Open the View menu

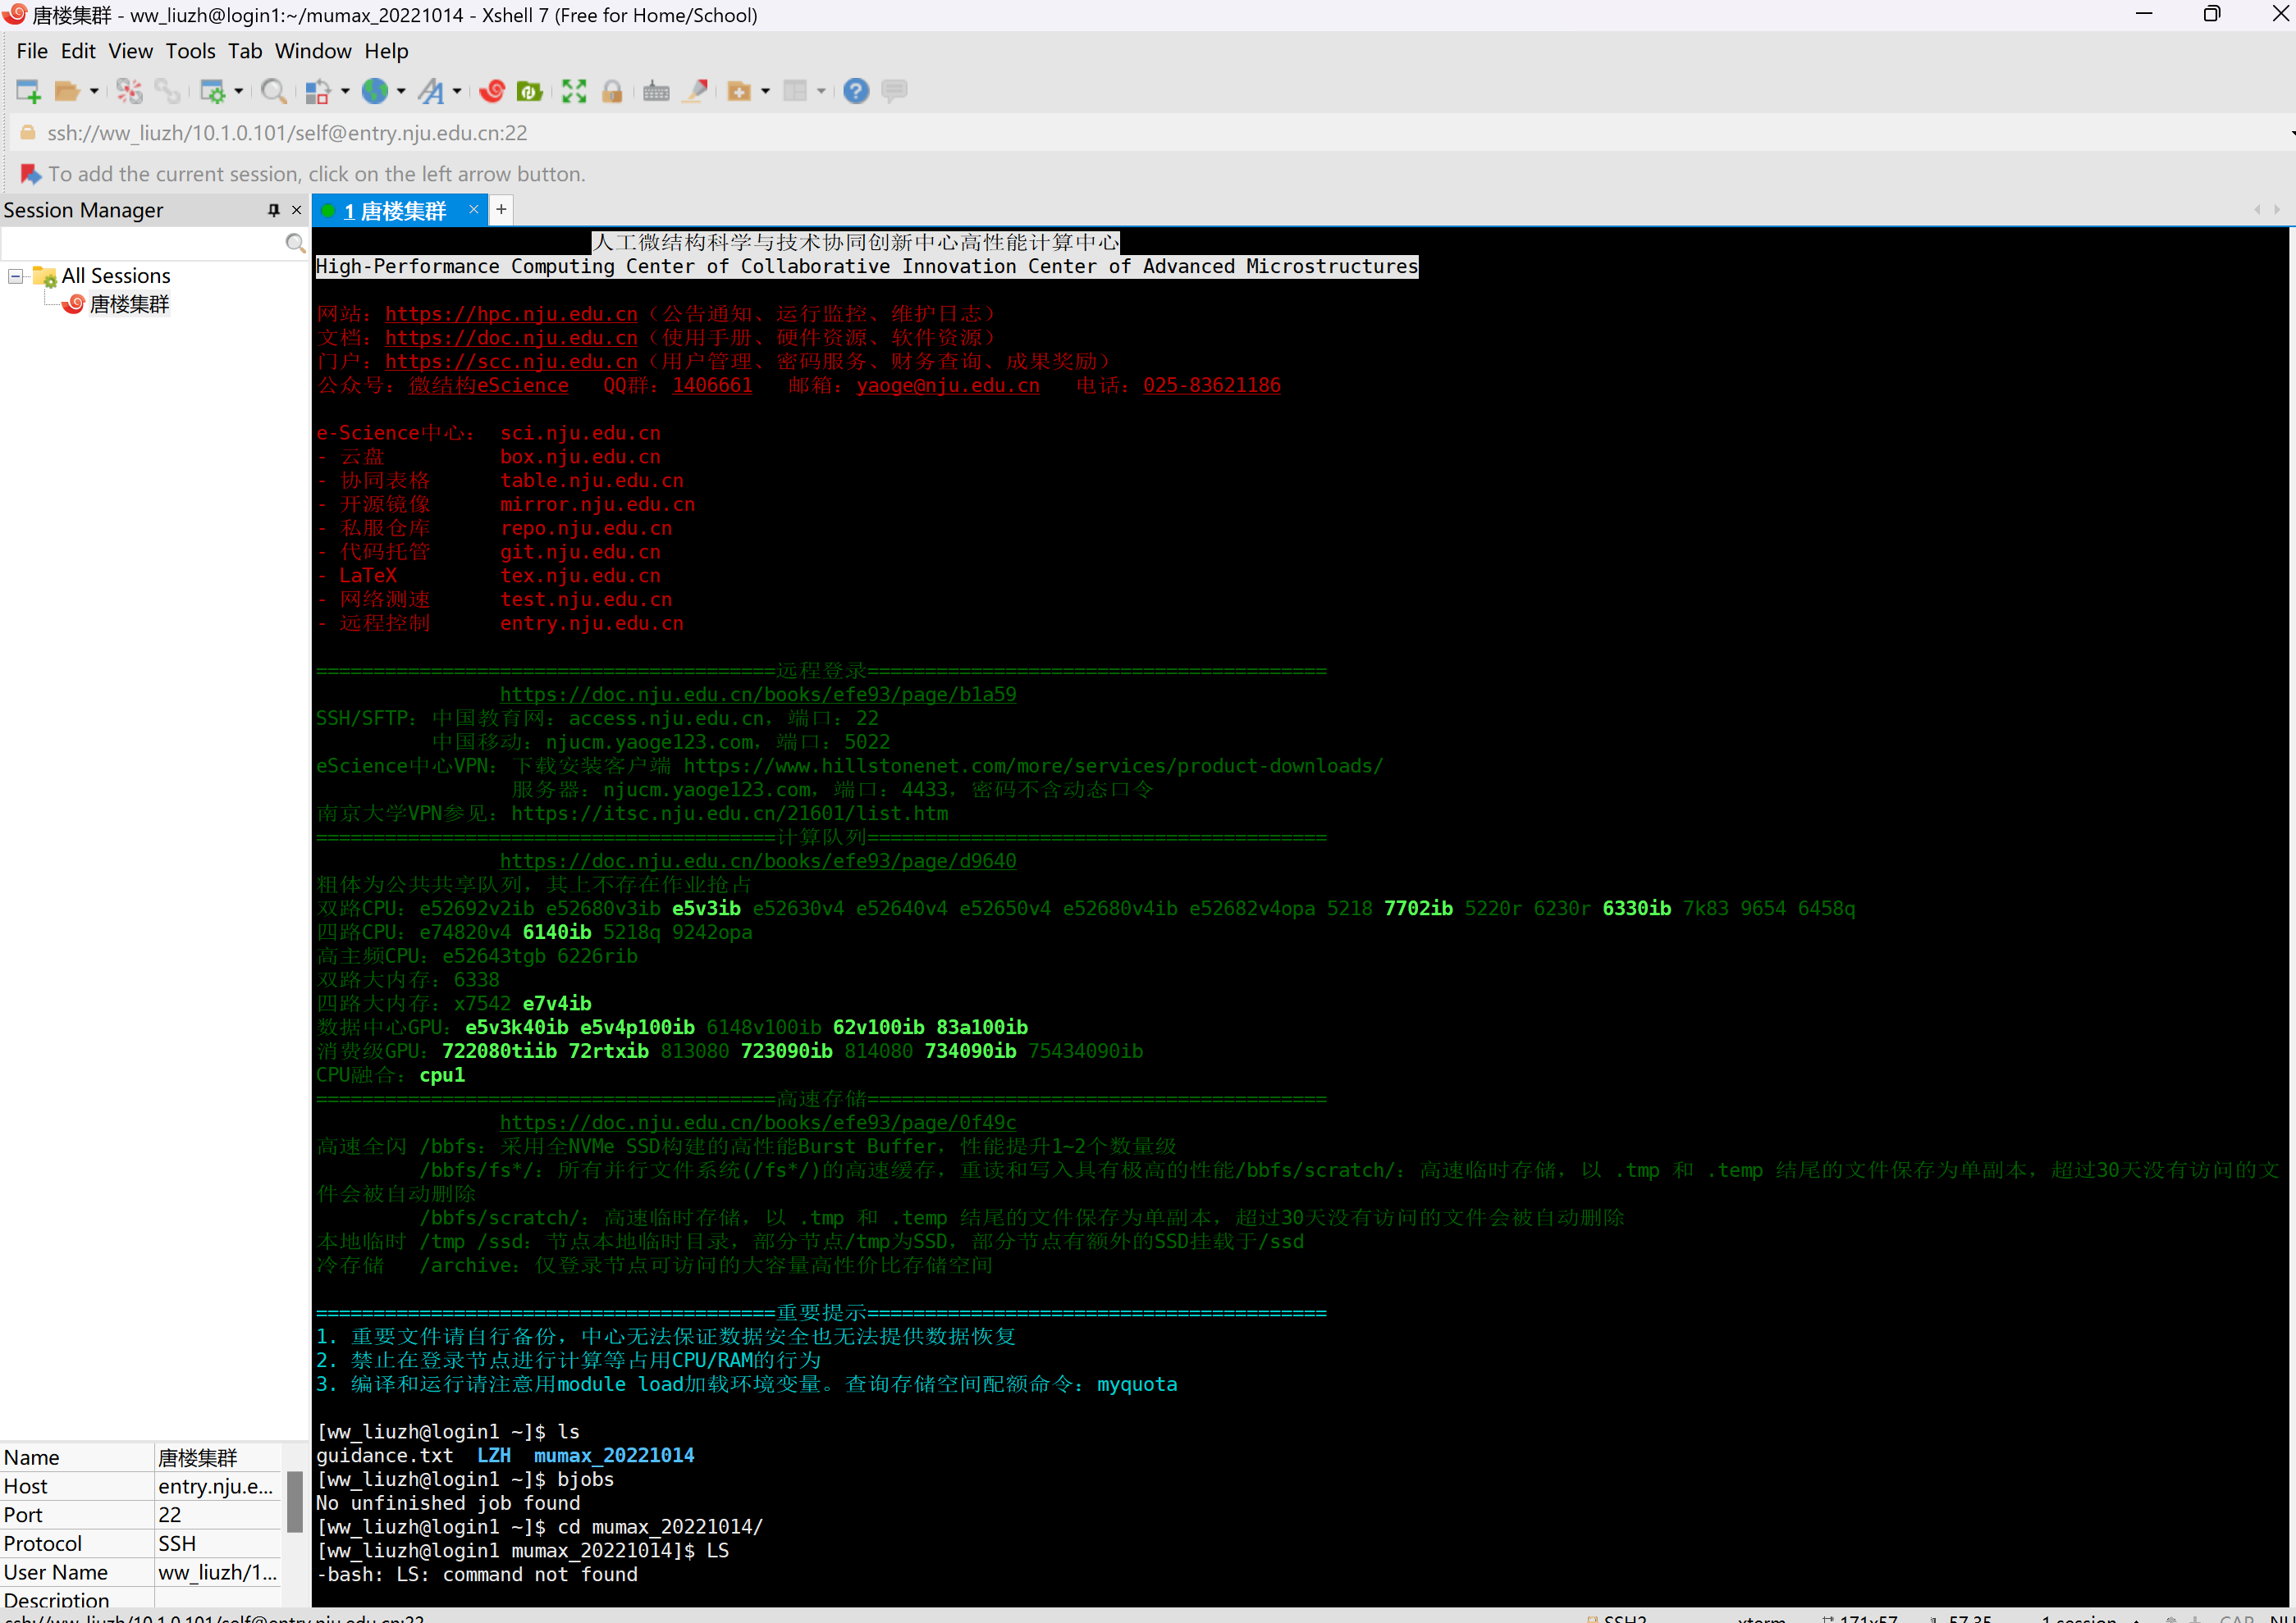pos(130,51)
